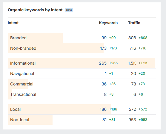Open Commercial keywords count 36
166x134 pixels.
point(104,84)
